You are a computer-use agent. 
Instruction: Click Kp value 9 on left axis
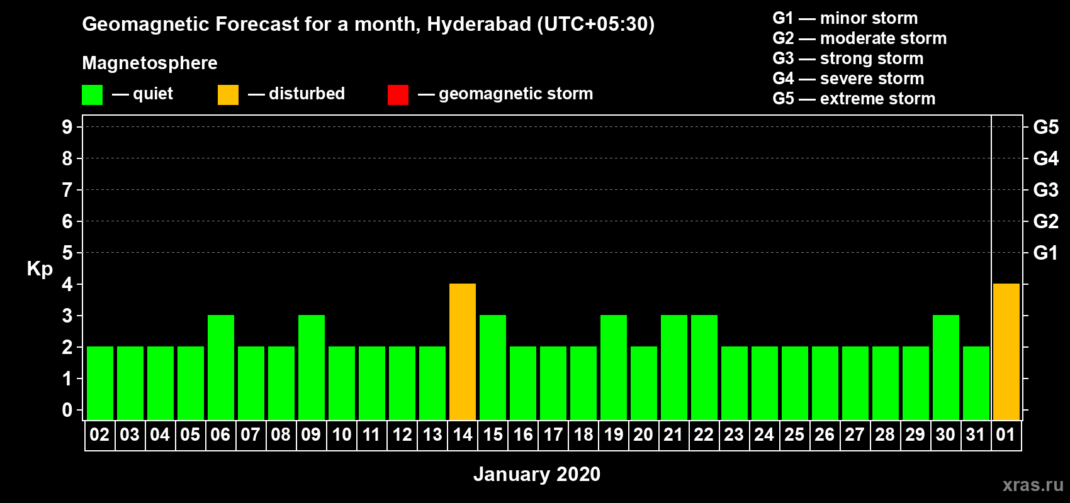tap(67, 127)
